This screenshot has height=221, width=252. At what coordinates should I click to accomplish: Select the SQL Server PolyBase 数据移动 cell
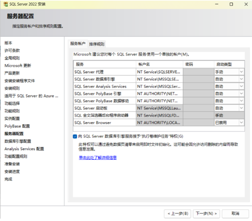click(105, 101)
